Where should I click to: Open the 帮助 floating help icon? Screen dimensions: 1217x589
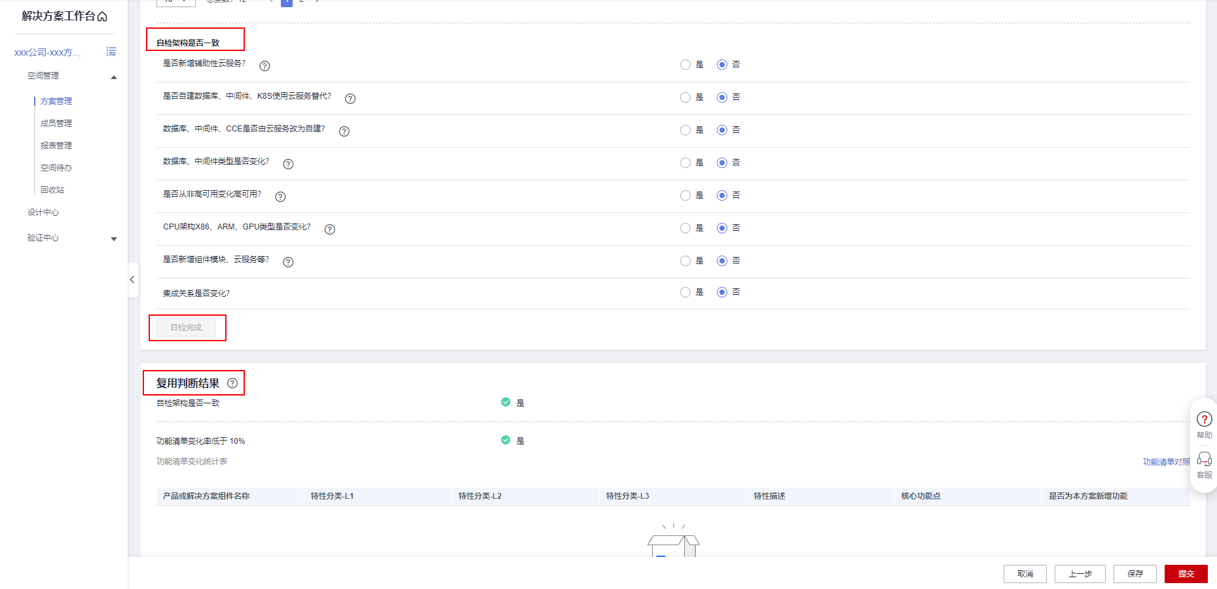pyautogui.click(x=1204, y=419)
